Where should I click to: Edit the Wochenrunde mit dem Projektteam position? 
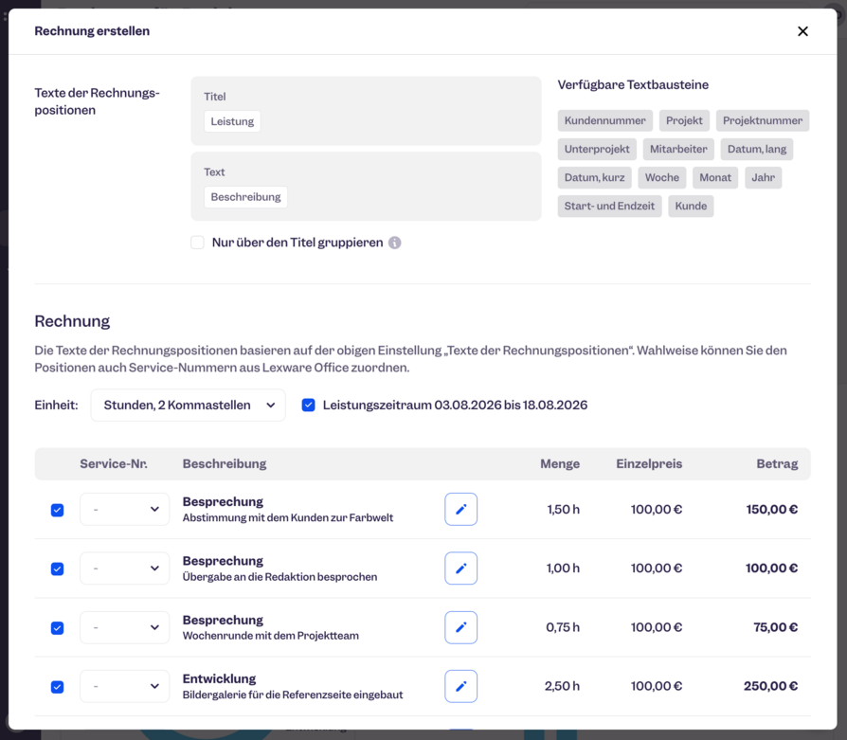(460, 627)
